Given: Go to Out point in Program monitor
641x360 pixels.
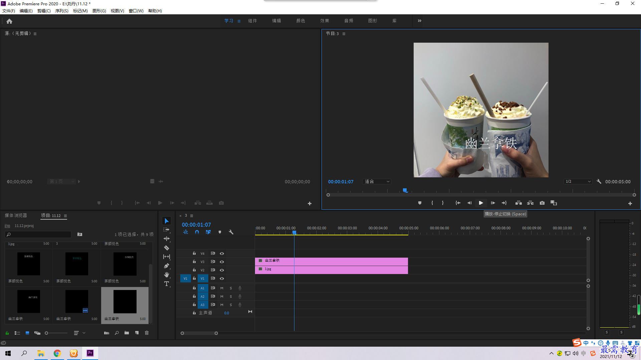Looking at the screenshot, I should click(504, 203).
